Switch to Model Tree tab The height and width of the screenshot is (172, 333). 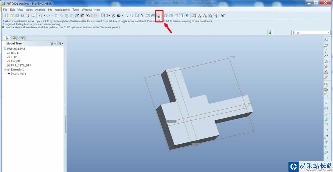pos(7,38)
